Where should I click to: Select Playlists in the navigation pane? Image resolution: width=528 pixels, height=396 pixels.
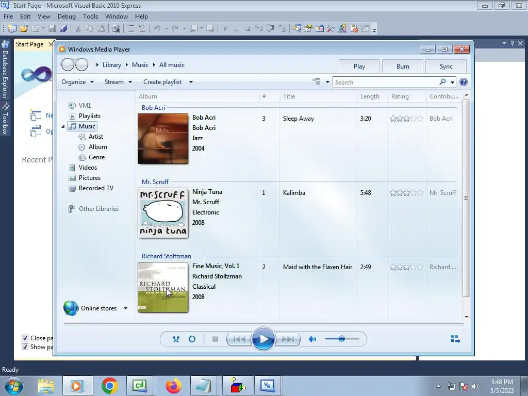click(x=90, y=116)
